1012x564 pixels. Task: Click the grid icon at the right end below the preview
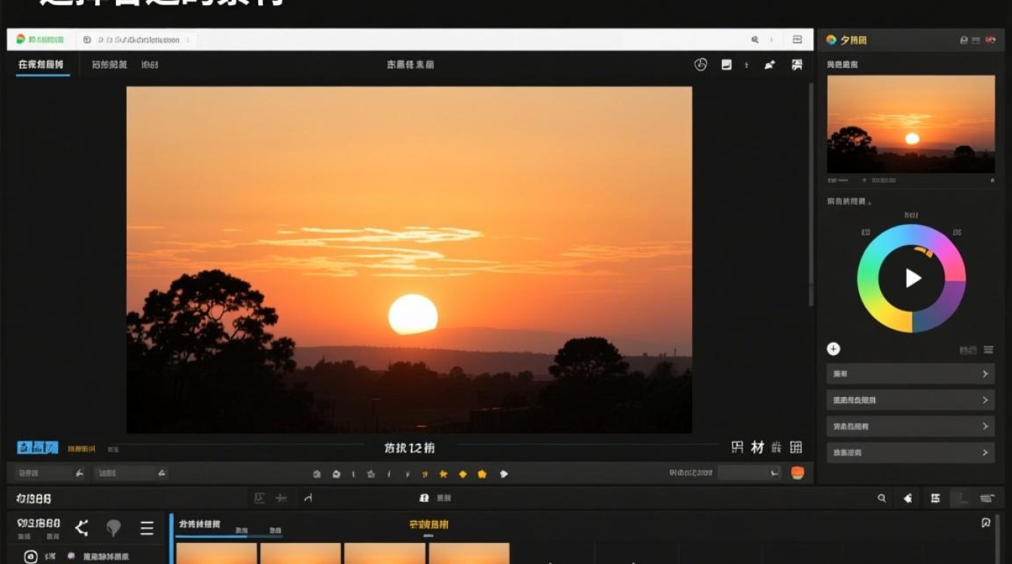(796, 447)
